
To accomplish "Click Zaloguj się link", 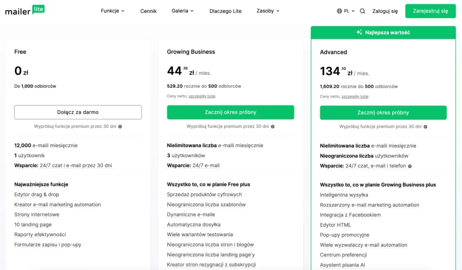I will (x=385, y=11).
